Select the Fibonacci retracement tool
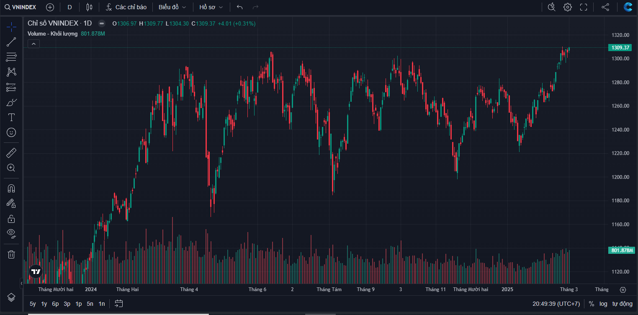The height and width of the screenshot is (315, 638). point(11,57)
